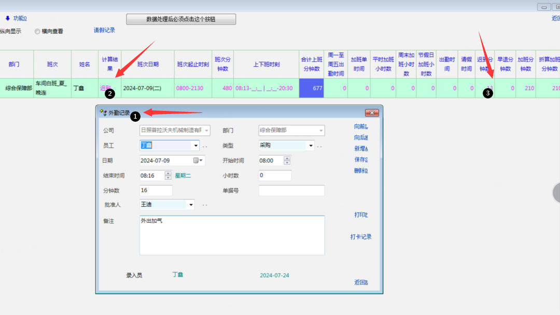
Task: Click the 结束时间 spinner down arrow
Action: (167, 178)
